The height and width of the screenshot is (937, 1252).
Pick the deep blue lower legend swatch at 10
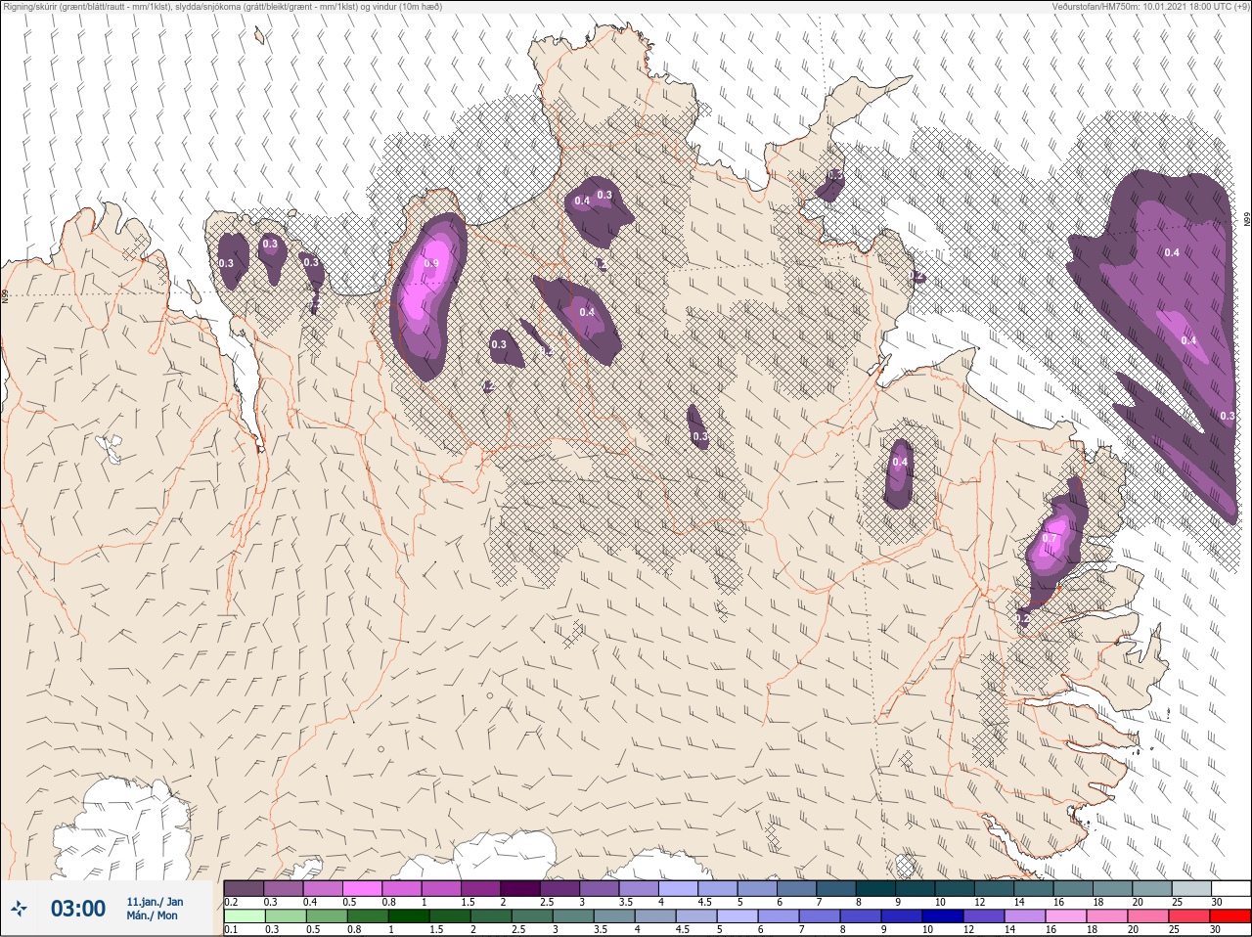[x=942, y=915]
